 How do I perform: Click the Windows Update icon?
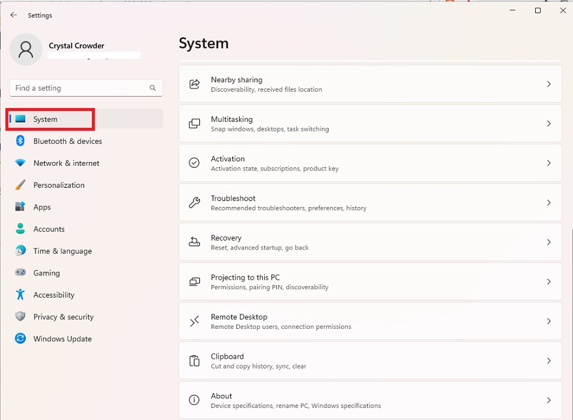click(20, 338)
